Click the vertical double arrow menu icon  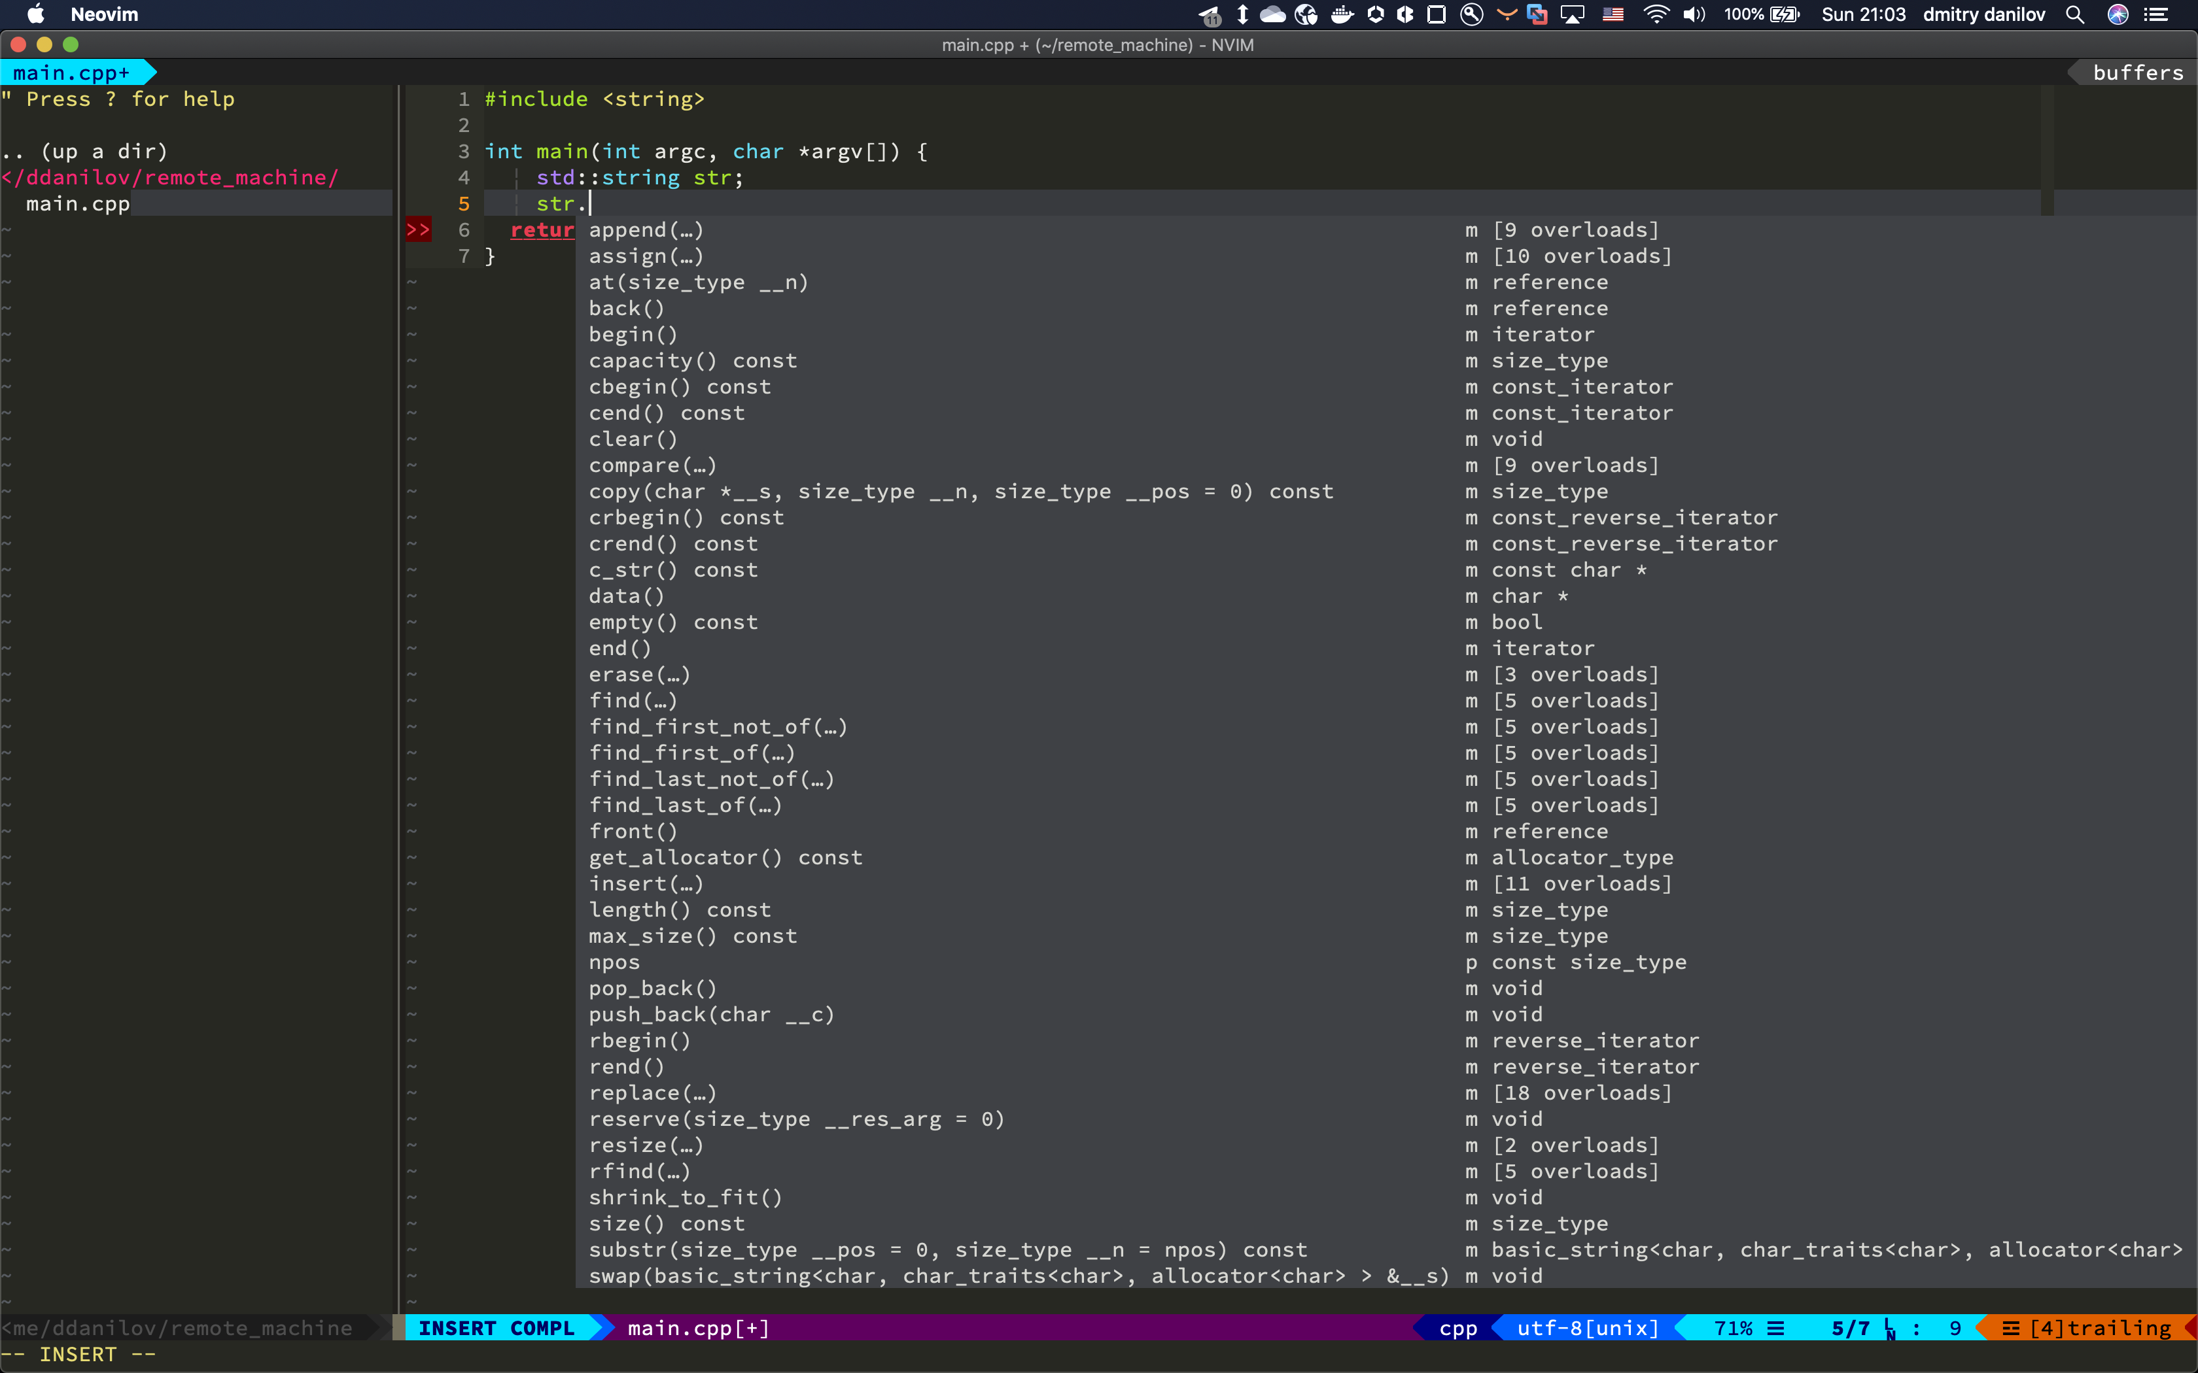[1242, 14]
